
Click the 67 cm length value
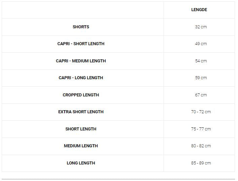pos(201,95)
